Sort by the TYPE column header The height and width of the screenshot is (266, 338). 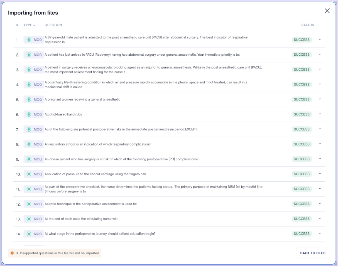[29, 25]
